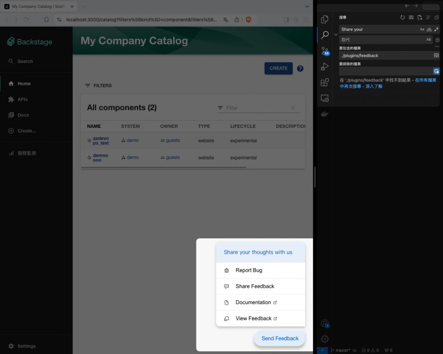Viewport: 443px width, 354px height.
Task: Open demo system link in demoooo row
Action: click(x=132, y=157)
